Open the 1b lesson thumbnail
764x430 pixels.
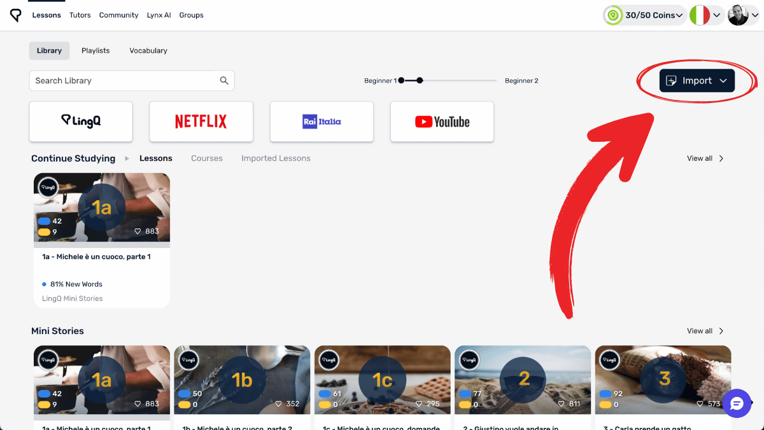242,380
